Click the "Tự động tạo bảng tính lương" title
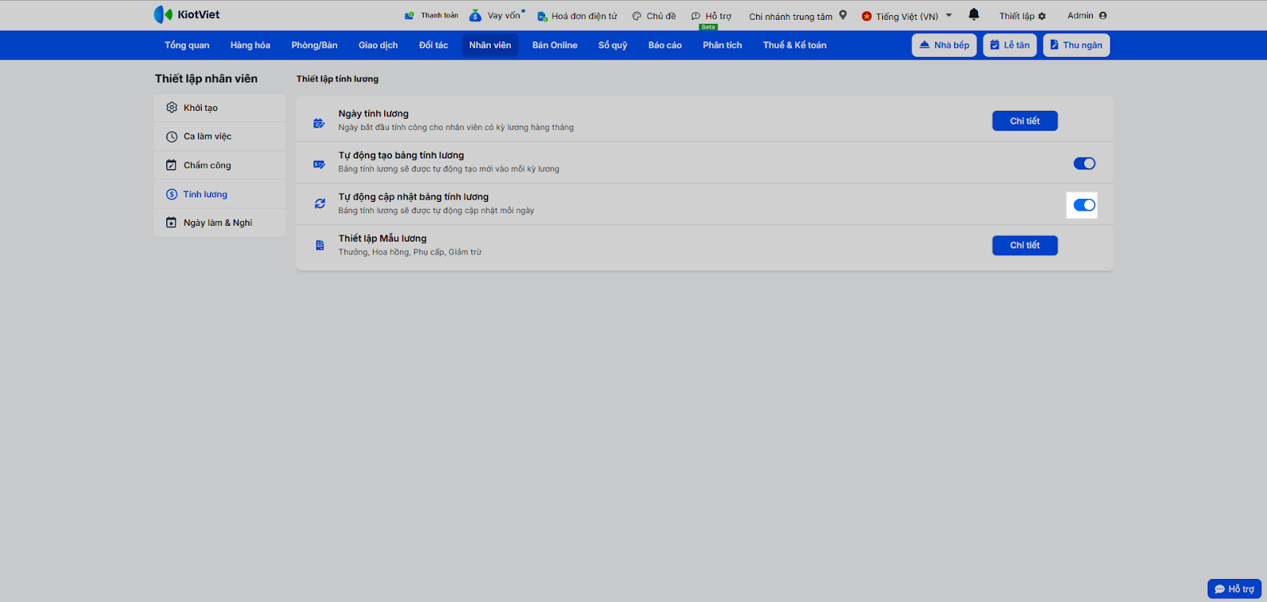Screen dimensions: 1267x602 tap(401, 155)
